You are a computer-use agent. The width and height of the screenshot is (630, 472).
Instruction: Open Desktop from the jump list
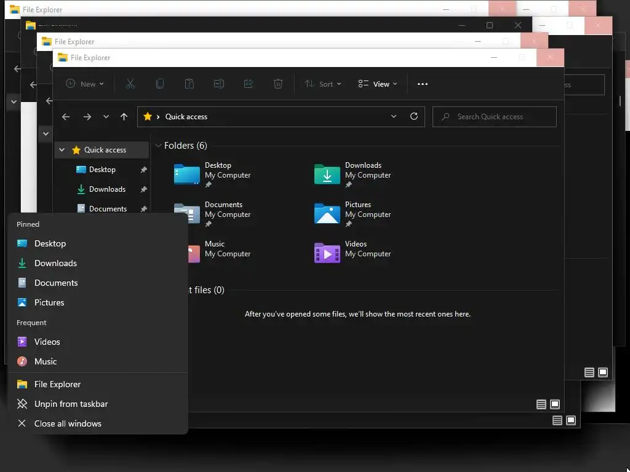click(x=98, y=243)
